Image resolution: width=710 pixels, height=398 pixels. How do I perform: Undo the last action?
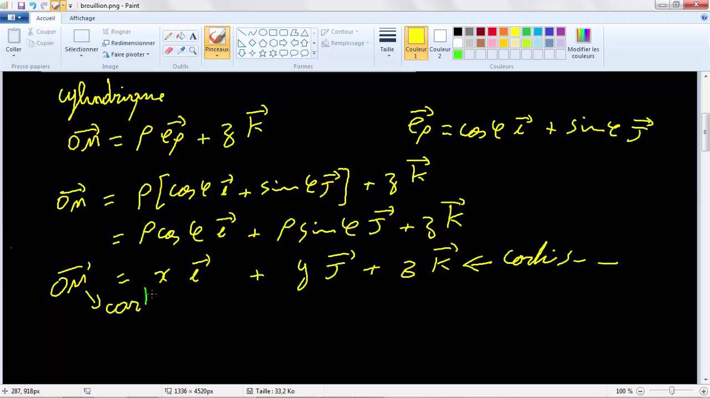(x=33, y=6)
